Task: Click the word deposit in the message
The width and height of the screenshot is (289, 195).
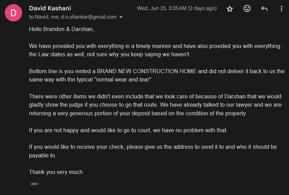Action: [141, 113]
